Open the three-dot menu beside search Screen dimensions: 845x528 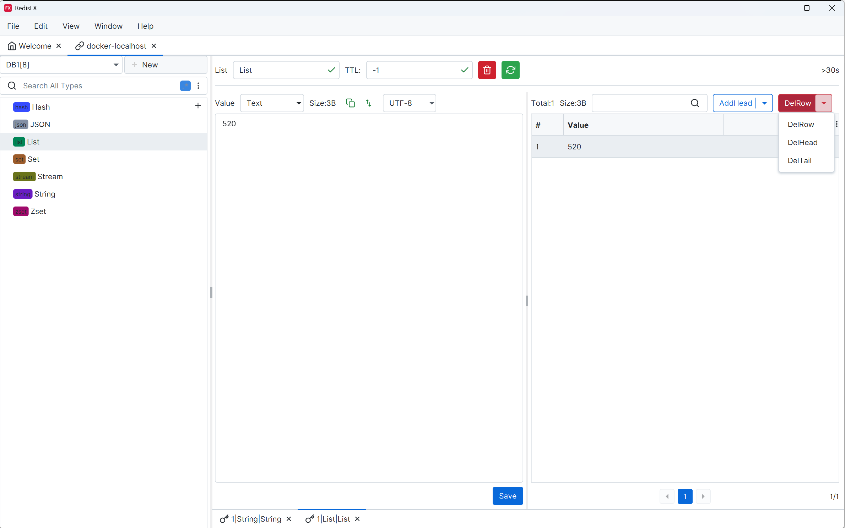[199, 86]
